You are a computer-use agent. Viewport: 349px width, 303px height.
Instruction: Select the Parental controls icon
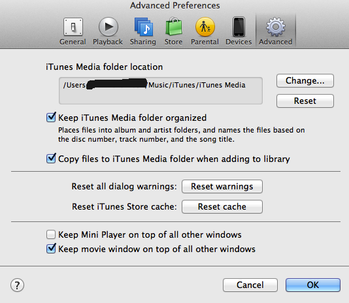tap(205, 31)
